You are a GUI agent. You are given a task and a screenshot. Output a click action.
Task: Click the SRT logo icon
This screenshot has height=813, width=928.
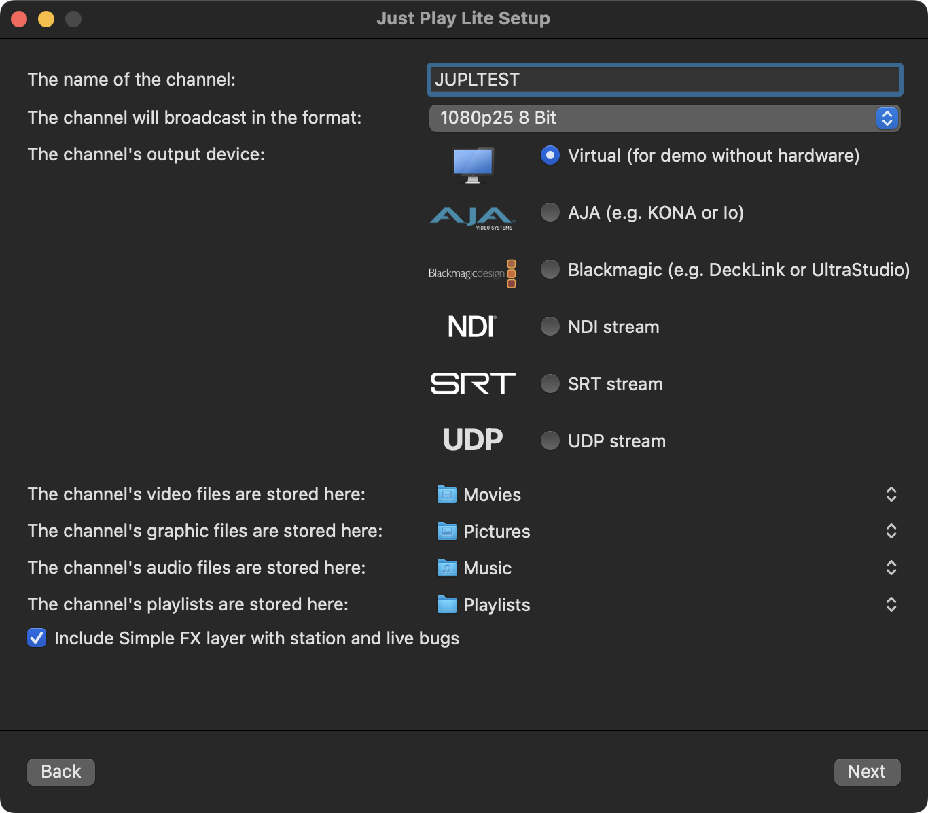(473, 383)
